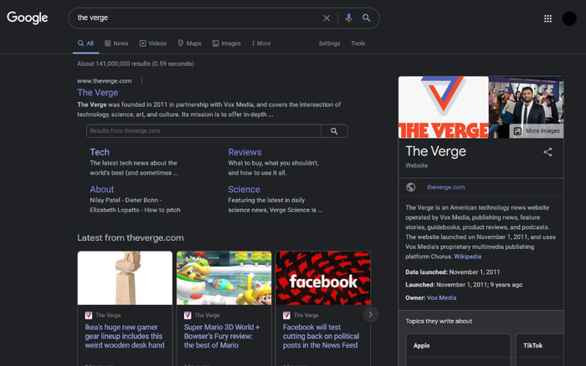
Task: Click The Verge title in the knowledge panel
Action: (436, 151)
